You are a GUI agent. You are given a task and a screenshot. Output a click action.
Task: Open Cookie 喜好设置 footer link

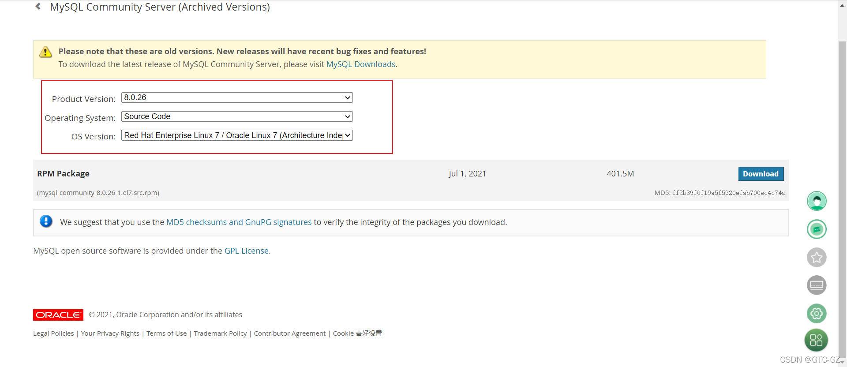tap(357, 333)
